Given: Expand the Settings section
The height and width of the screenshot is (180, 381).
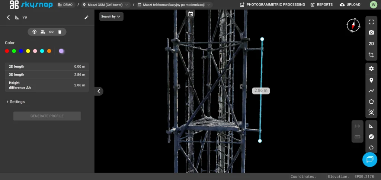Looking at the screenshot, I should click(16, 102).
